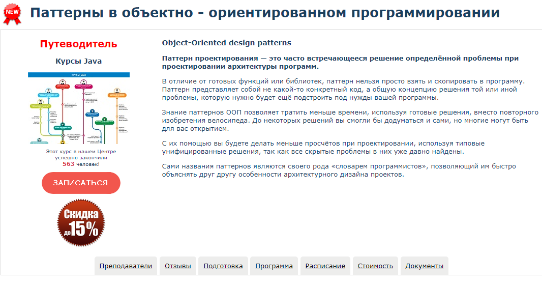Image resolution: width=542 pixels, height=285 pixels.
Task: Click the "Скидка до 15%" discount badge
Action: point(81,223)
